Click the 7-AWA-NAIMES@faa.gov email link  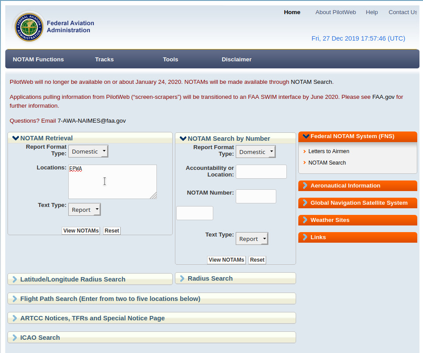(x=92, y=121)
